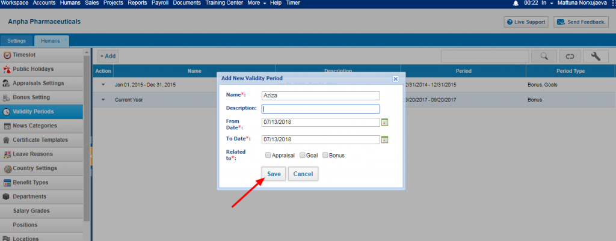Open the Projects menu

pyautogui.click(x=113, y=3)
